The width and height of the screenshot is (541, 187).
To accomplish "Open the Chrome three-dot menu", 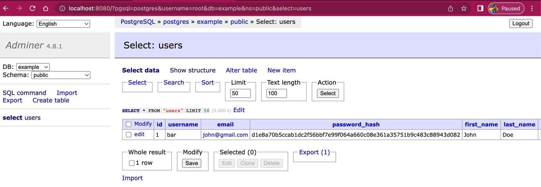I will pyautogui.click(x=532, y=9).
